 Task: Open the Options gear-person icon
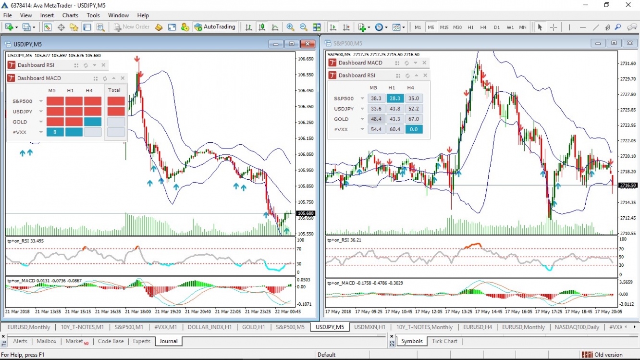tap(185, 27)
